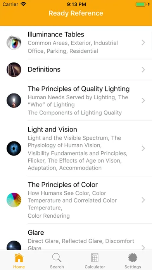This screenshot has width=152, height=270.
Task: Open the Glare section title
Action: tap(36, 233)
